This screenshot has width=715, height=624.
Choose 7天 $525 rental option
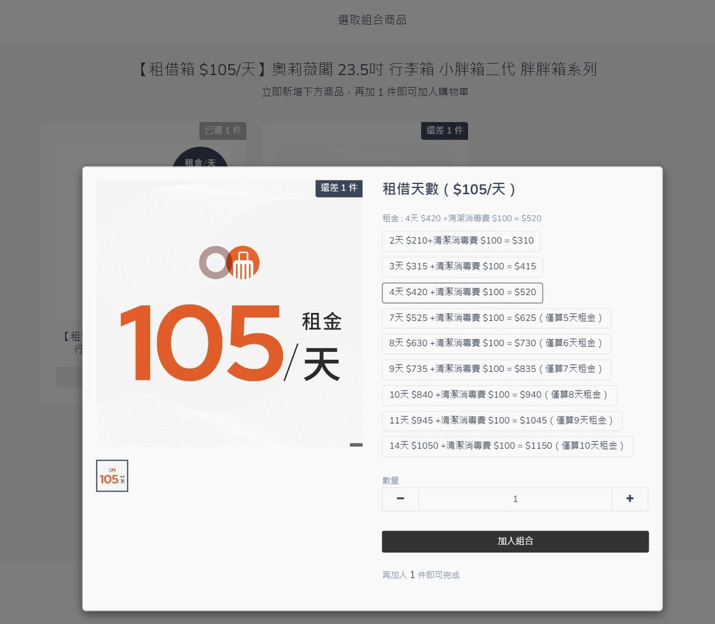click(x=496, y=318)
